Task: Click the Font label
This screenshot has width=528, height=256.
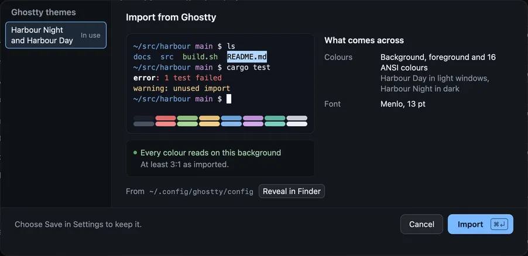Action: pos(332,104)
